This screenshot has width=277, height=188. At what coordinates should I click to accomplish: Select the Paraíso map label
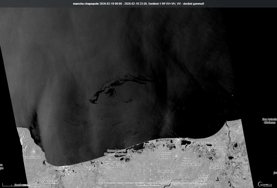click(x=177, y=142)
